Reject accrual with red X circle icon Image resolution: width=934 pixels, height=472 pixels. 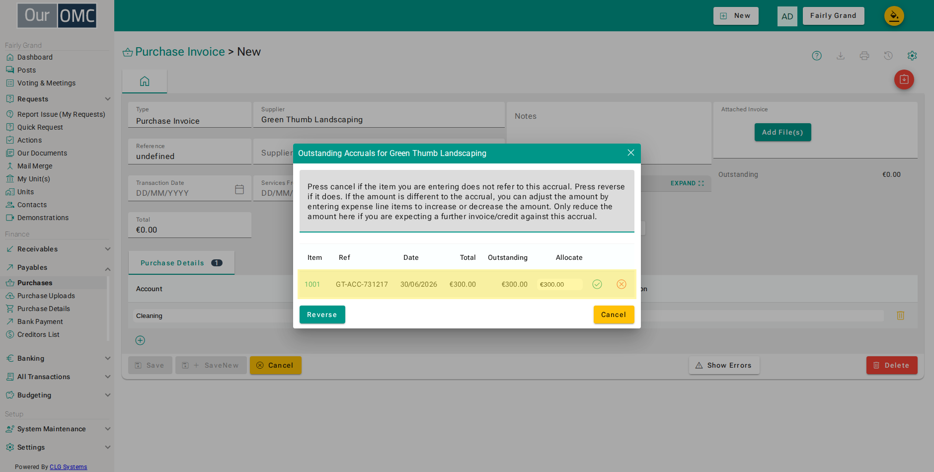tap(622, 284)
